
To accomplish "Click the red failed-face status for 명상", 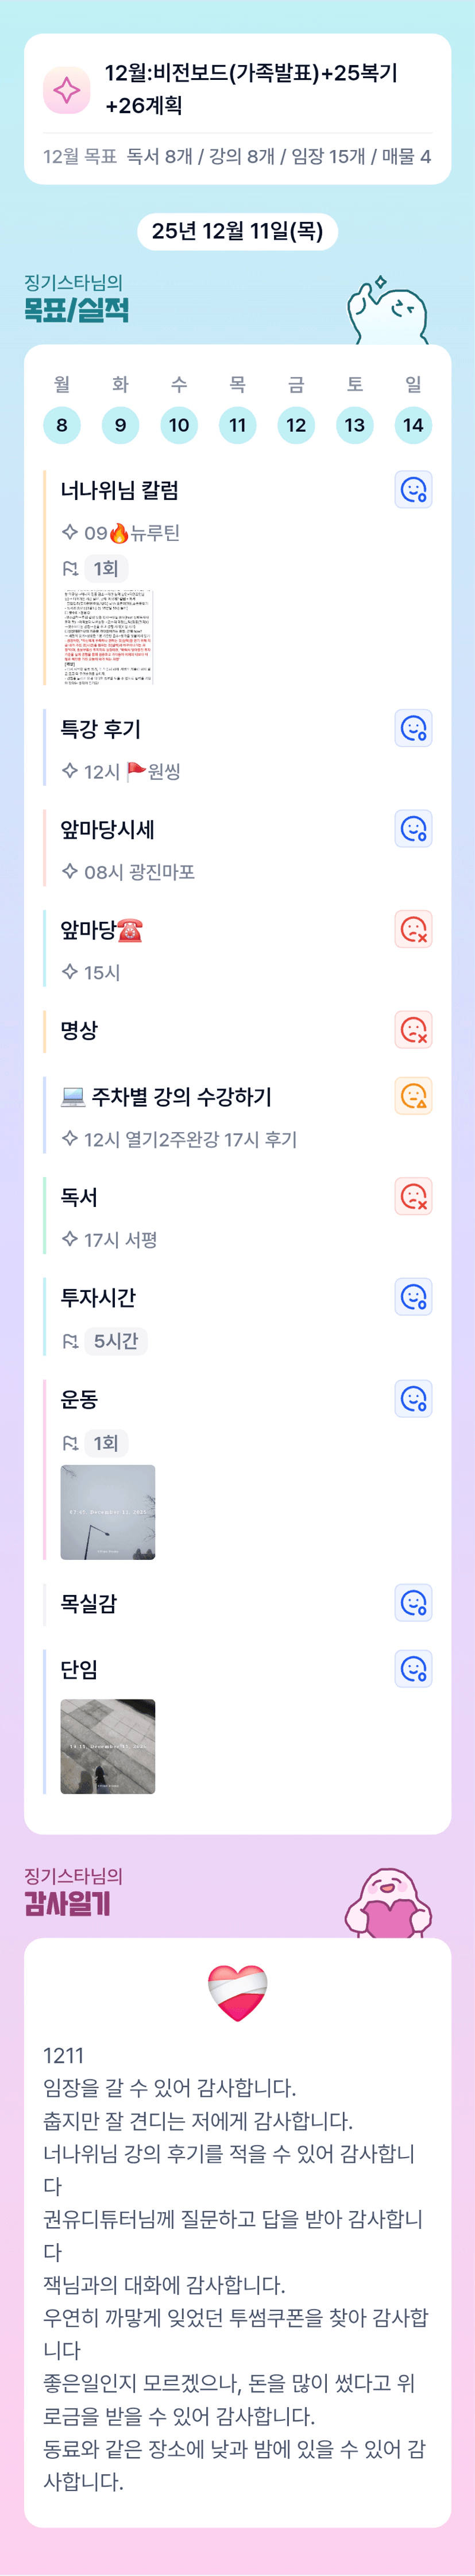I will [x=413, y=1029].
